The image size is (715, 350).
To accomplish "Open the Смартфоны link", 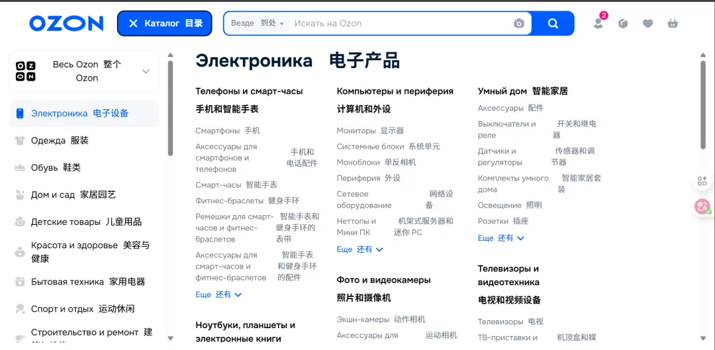I will pos(218,131).
